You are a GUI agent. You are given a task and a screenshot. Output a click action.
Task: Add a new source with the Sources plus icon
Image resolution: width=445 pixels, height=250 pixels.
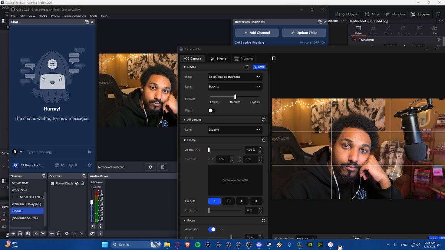(x=52, y=233)
